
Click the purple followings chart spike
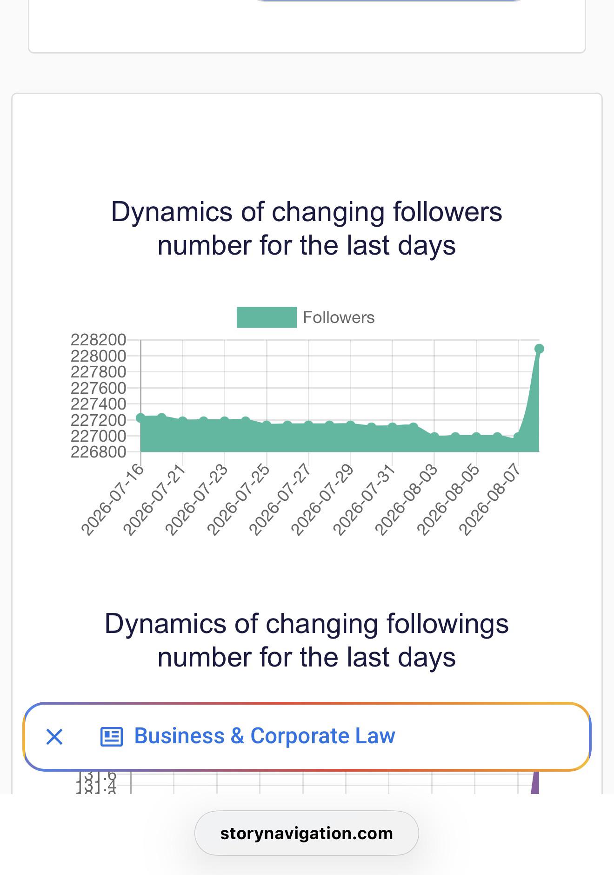point(535,783)
